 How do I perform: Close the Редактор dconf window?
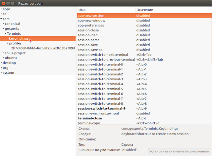4,3
